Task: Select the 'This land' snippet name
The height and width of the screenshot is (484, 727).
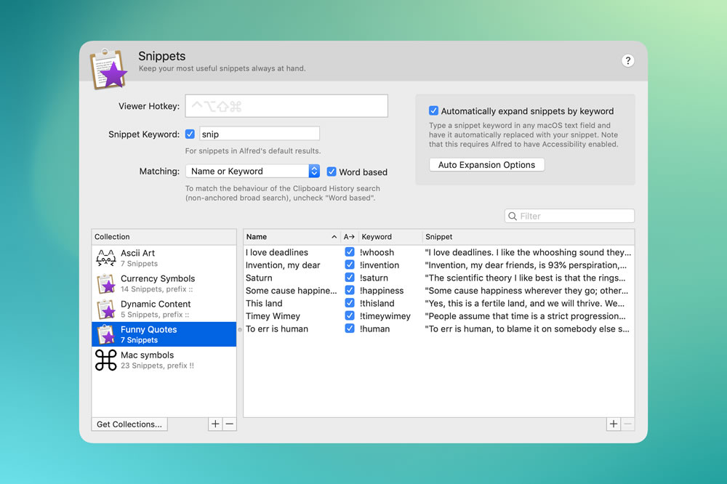Action: (x=264, y=303)
